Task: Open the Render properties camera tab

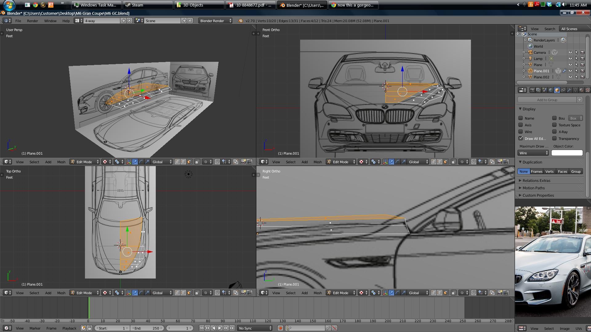Action: 533,90
